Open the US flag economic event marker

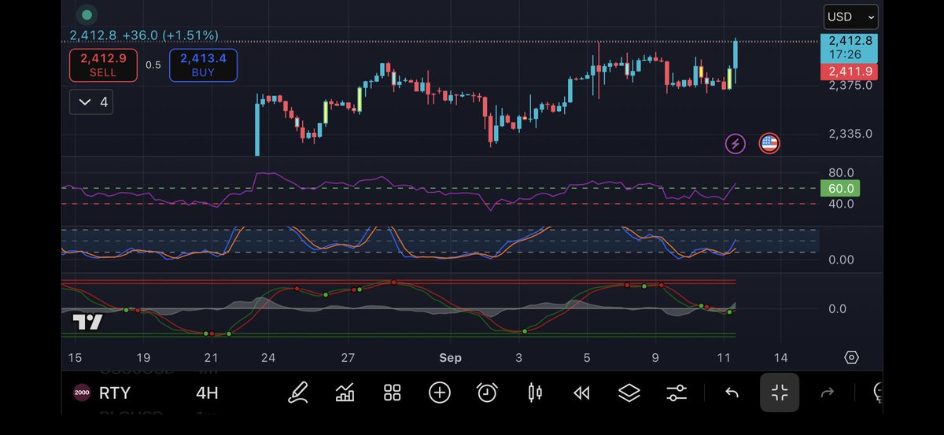pyautogui.click(x=769, y=143)
